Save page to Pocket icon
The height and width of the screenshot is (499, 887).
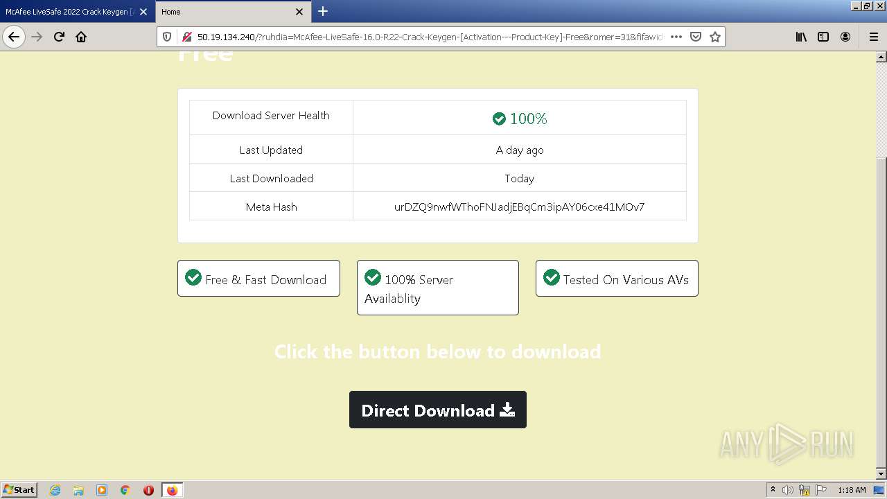[x=696, y=37]
